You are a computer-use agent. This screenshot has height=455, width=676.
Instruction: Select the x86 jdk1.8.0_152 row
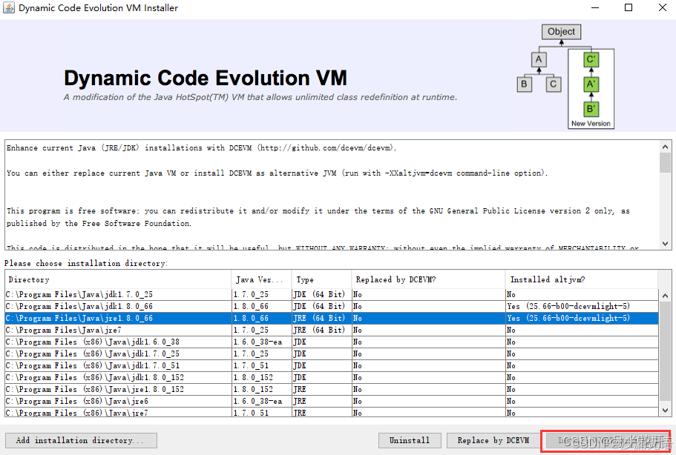click(x=331, y=377)
